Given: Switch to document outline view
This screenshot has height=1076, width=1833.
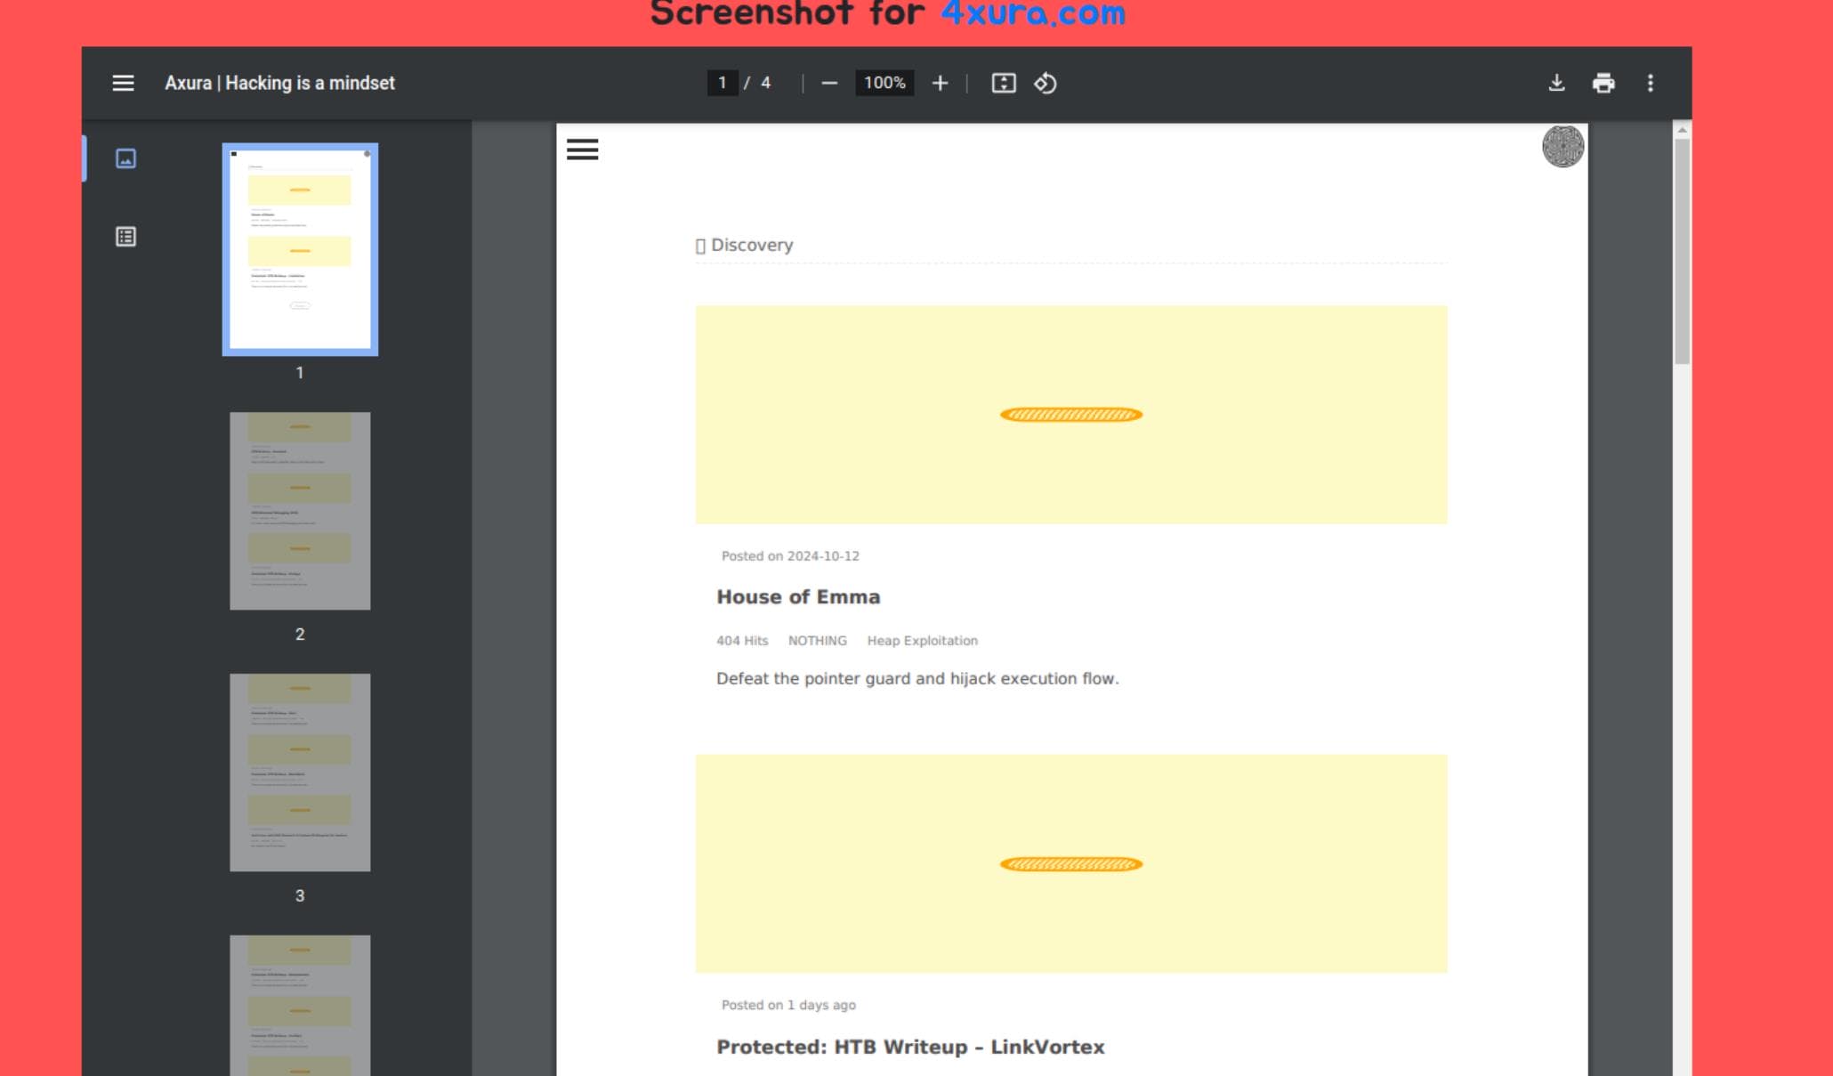Looking at the screenshot, I should coord(125,237).
